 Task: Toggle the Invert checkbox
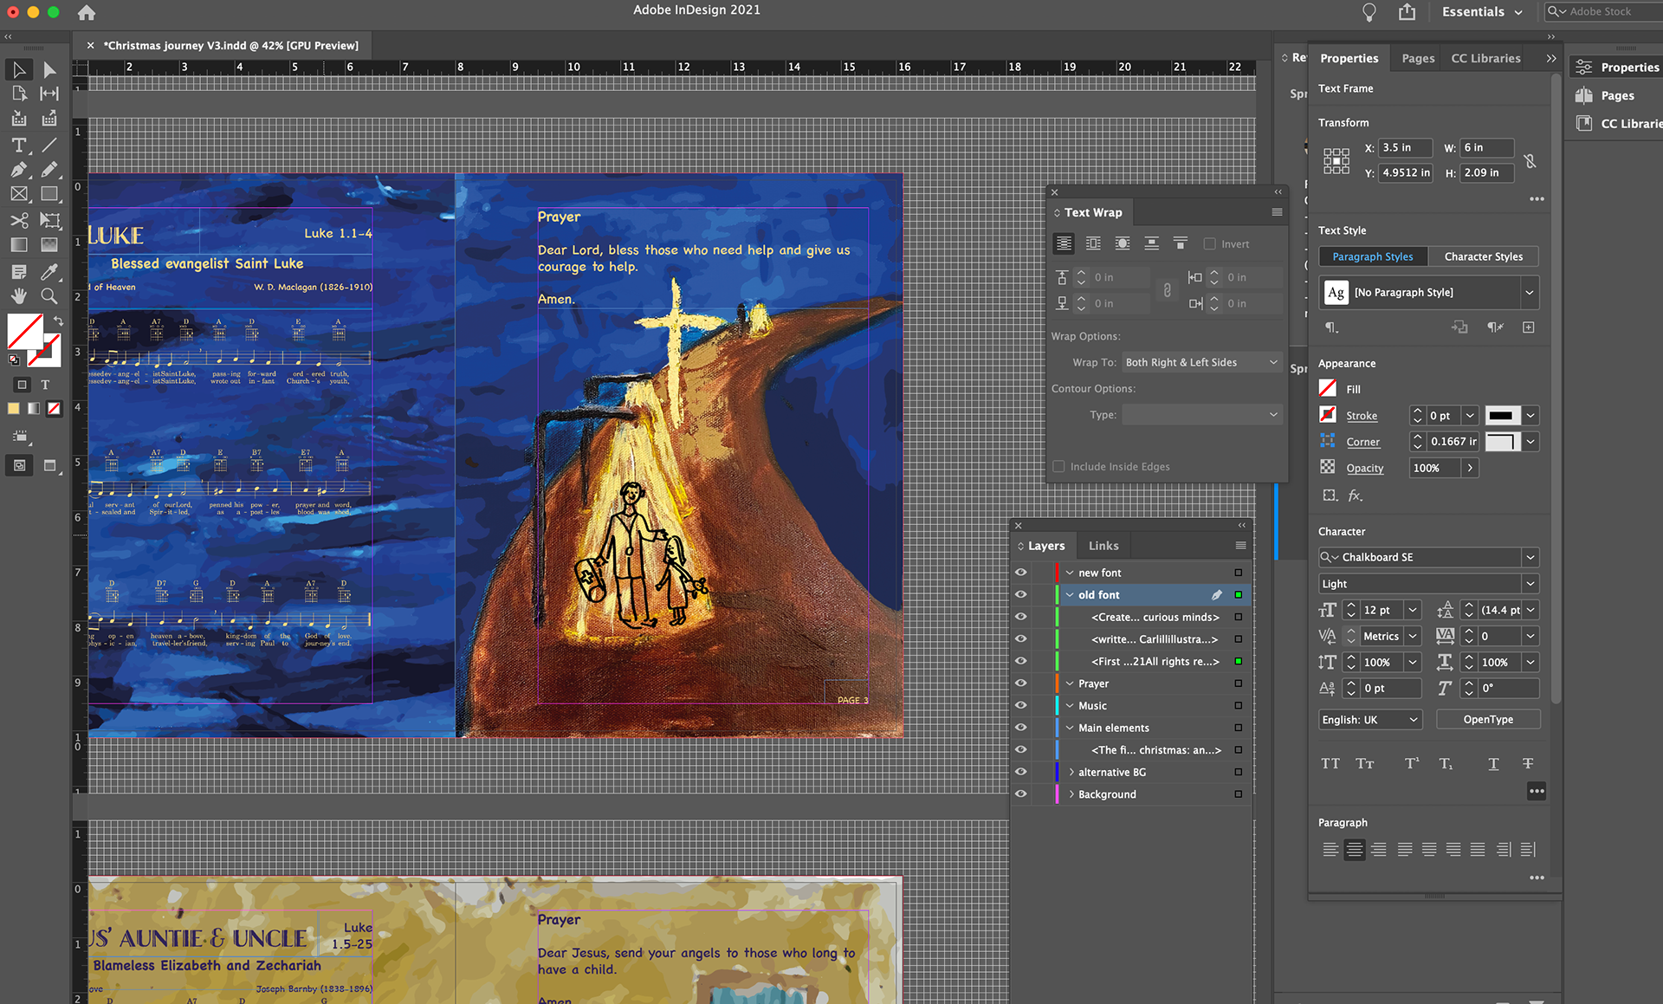click(x=1210, y=244)
